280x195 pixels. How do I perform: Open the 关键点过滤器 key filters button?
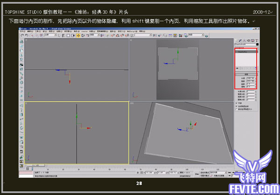click(x=220, y=175)
